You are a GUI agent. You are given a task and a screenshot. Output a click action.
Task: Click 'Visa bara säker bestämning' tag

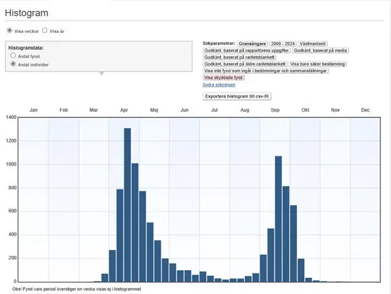[x=317, y=64]
